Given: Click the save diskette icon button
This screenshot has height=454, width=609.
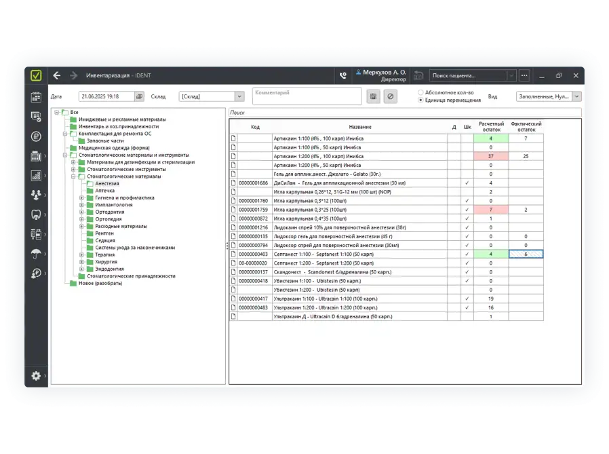Looking at the screenshot, I should click(373, 96).
